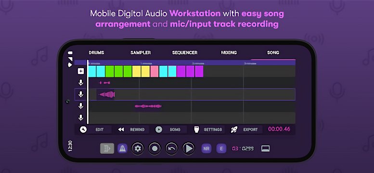The width and height of the screenshot is (374, 173).
Task: Toggle the metronome button
Action: (x=122, y=148)
